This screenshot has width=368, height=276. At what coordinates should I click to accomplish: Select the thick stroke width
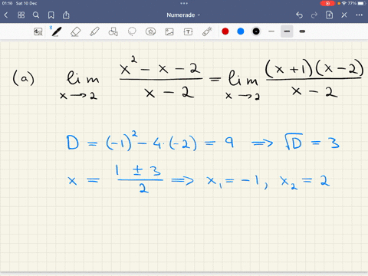click(302, 31)
